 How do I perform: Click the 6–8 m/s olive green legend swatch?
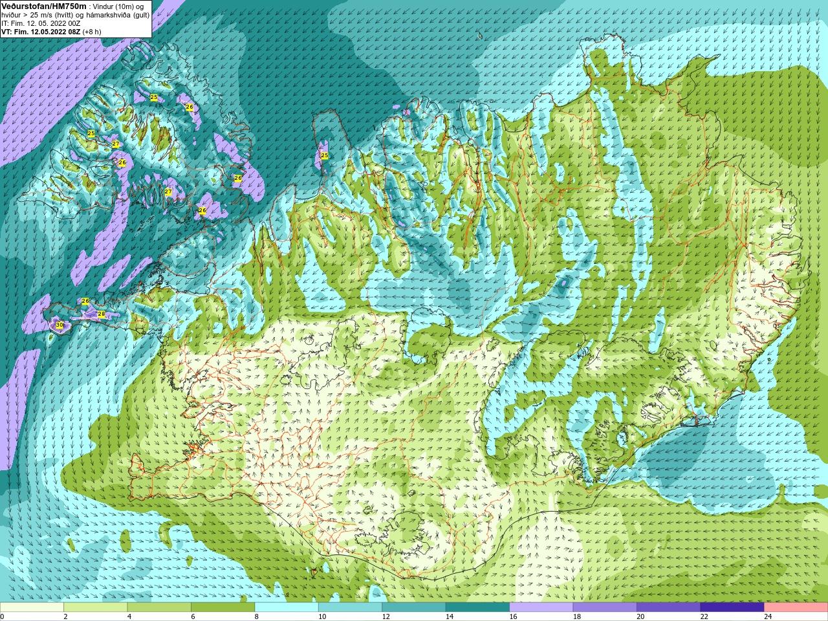[223, 607]
